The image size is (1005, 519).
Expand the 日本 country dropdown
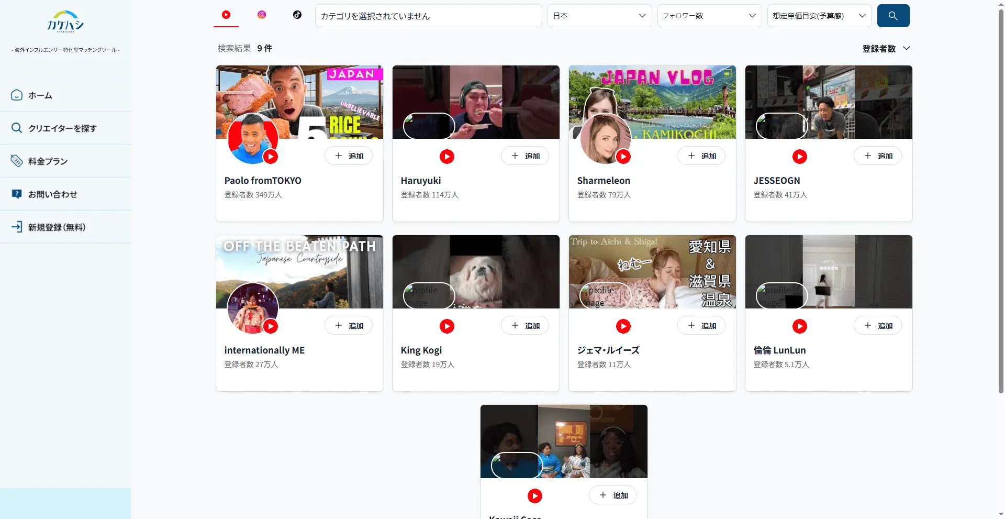point(599,16)
